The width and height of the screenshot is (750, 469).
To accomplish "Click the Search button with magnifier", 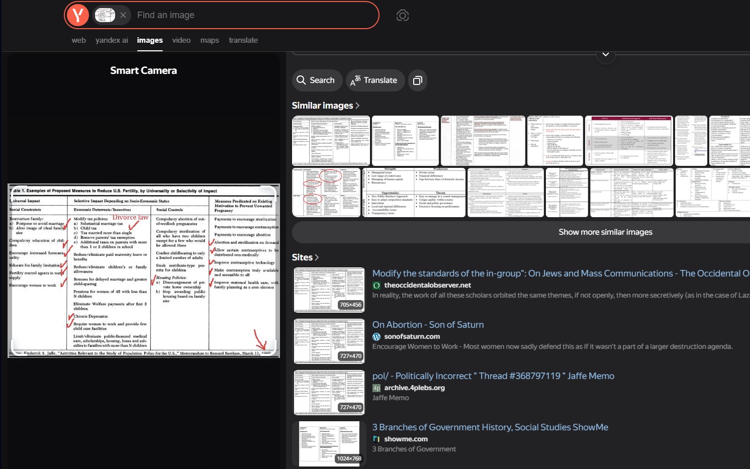I will [x=317, y=80].
